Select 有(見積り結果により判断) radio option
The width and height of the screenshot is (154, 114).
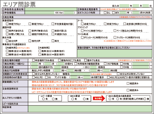pyautogui.click(x=118, y=99)
